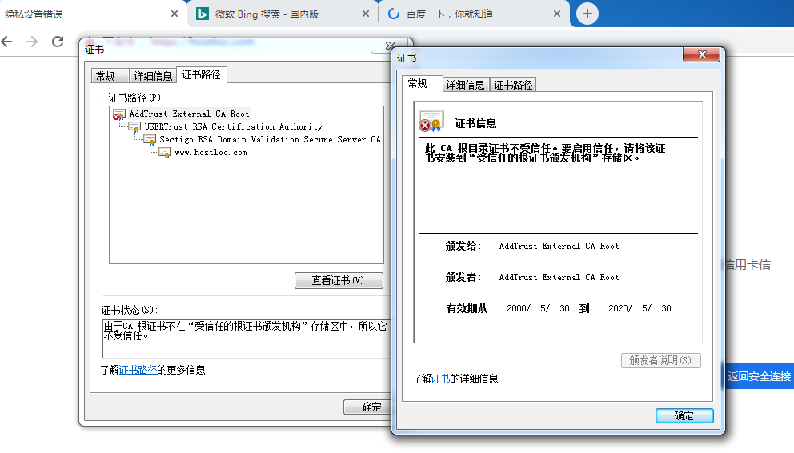Open a new browser tab
The image size is (794, 453).
point(587,14)
